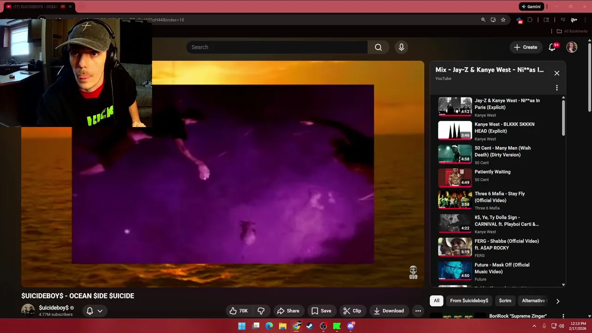Image resolution: width=592 pixels, height=333 pixels.
Task: Click the install app icon in address bar
Action: (x=493, y=20)
